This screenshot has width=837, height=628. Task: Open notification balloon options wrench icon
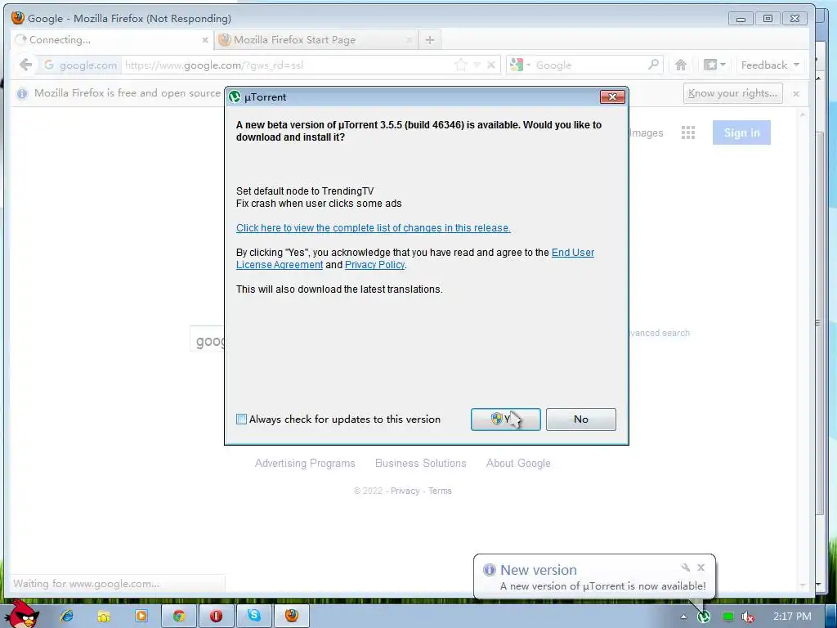pos(686,567)
